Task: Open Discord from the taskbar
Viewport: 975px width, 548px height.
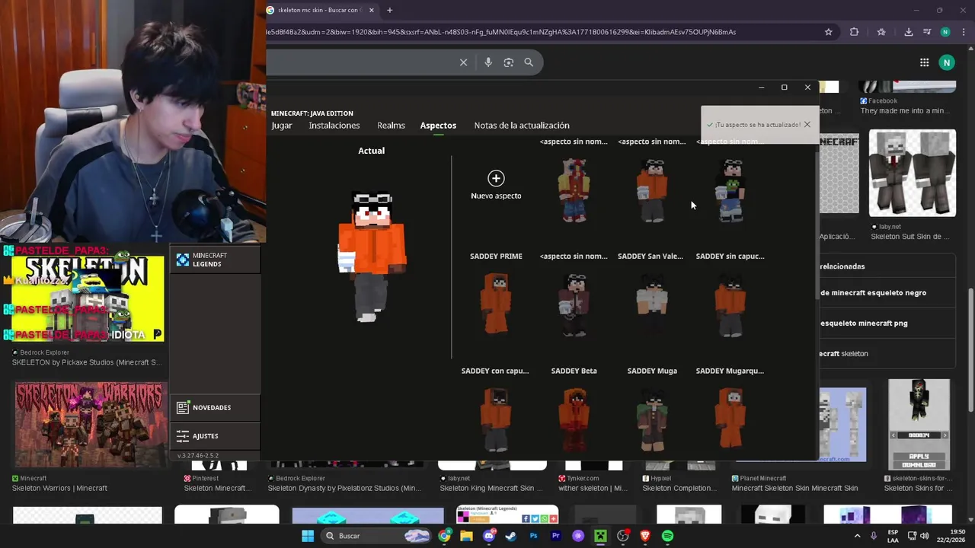Action: (489, 536)
